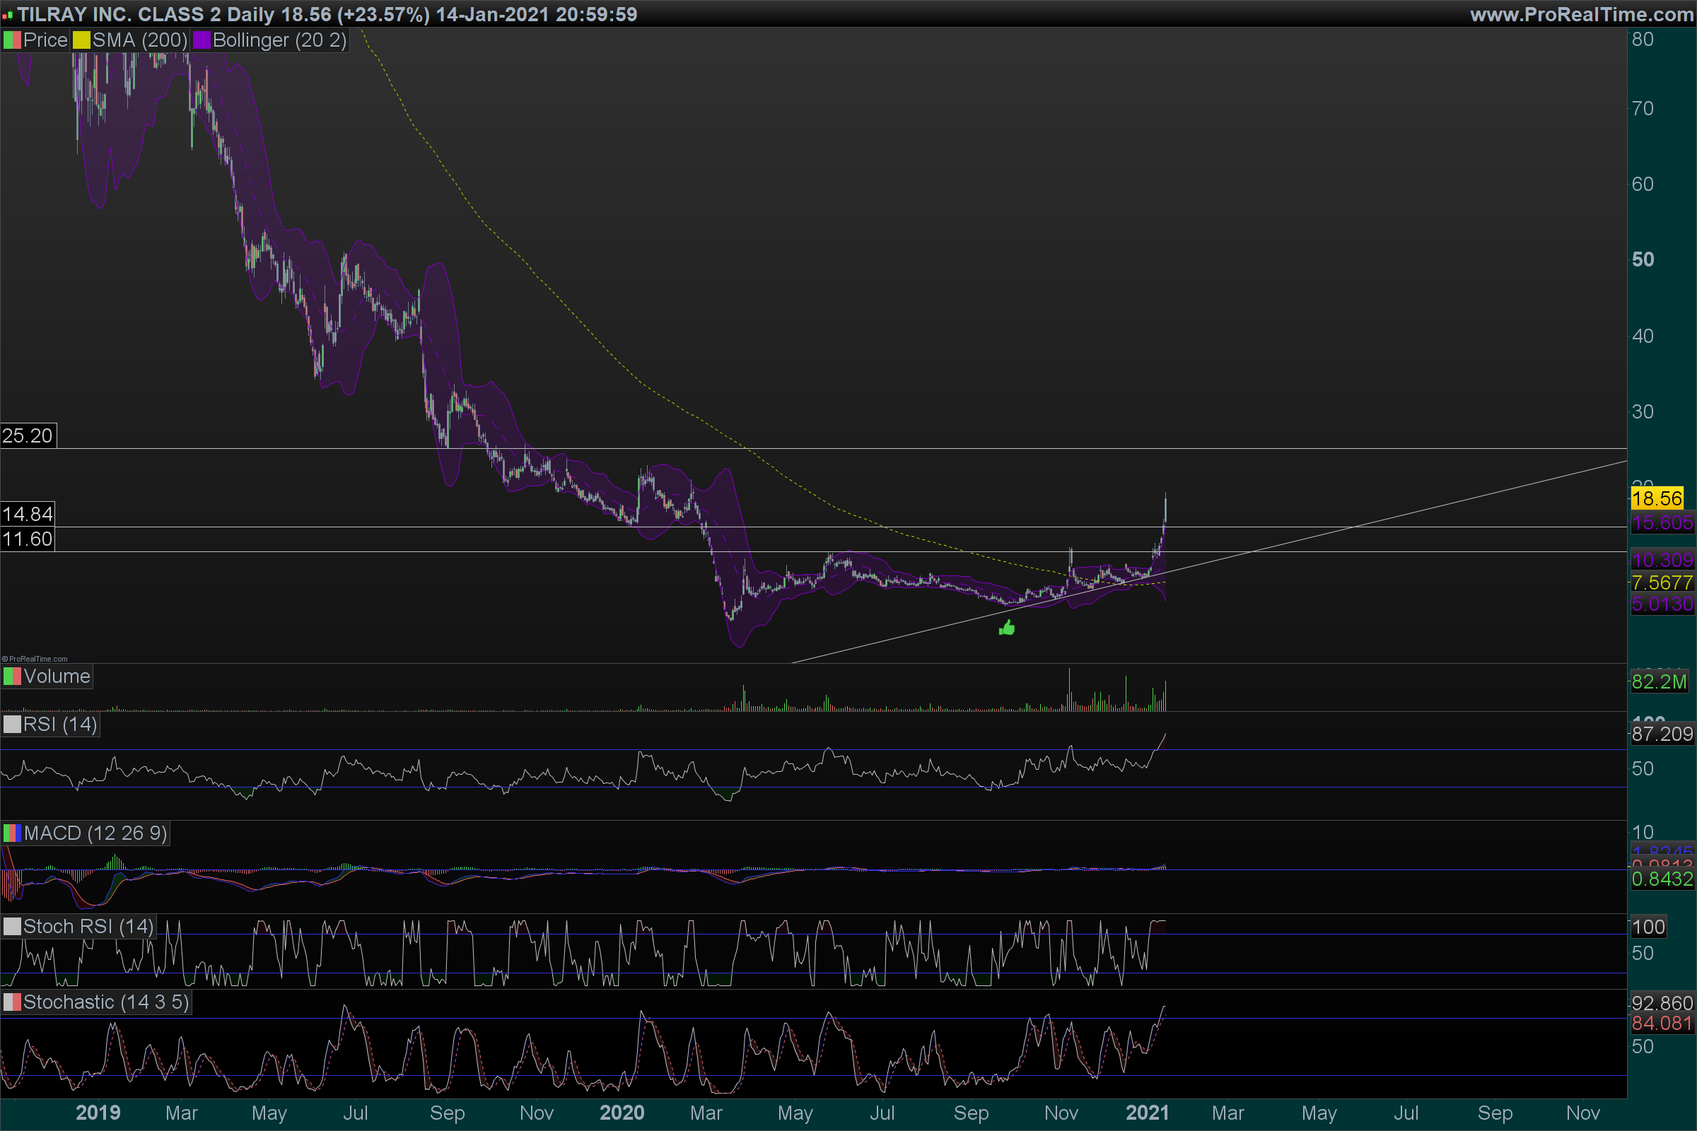Select the 25.20 horizontal line label
This screenshot has height=1131, width=1697.
28,435
